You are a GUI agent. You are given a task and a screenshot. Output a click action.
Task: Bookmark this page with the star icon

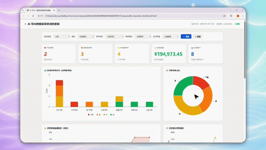coord(224,16)
